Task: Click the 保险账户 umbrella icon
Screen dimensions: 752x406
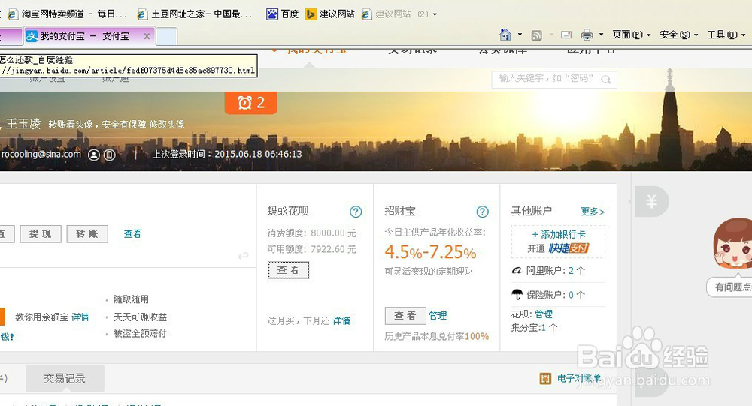Action: click(517, 294)
